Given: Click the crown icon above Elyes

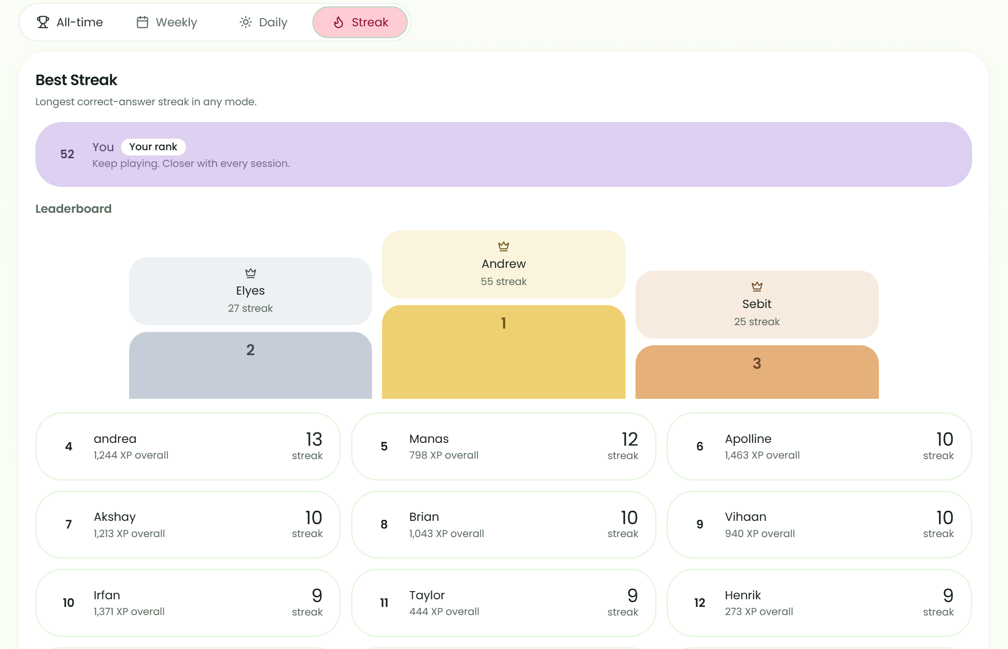Looking at the screenshot, I should click(x=251, y=273).
